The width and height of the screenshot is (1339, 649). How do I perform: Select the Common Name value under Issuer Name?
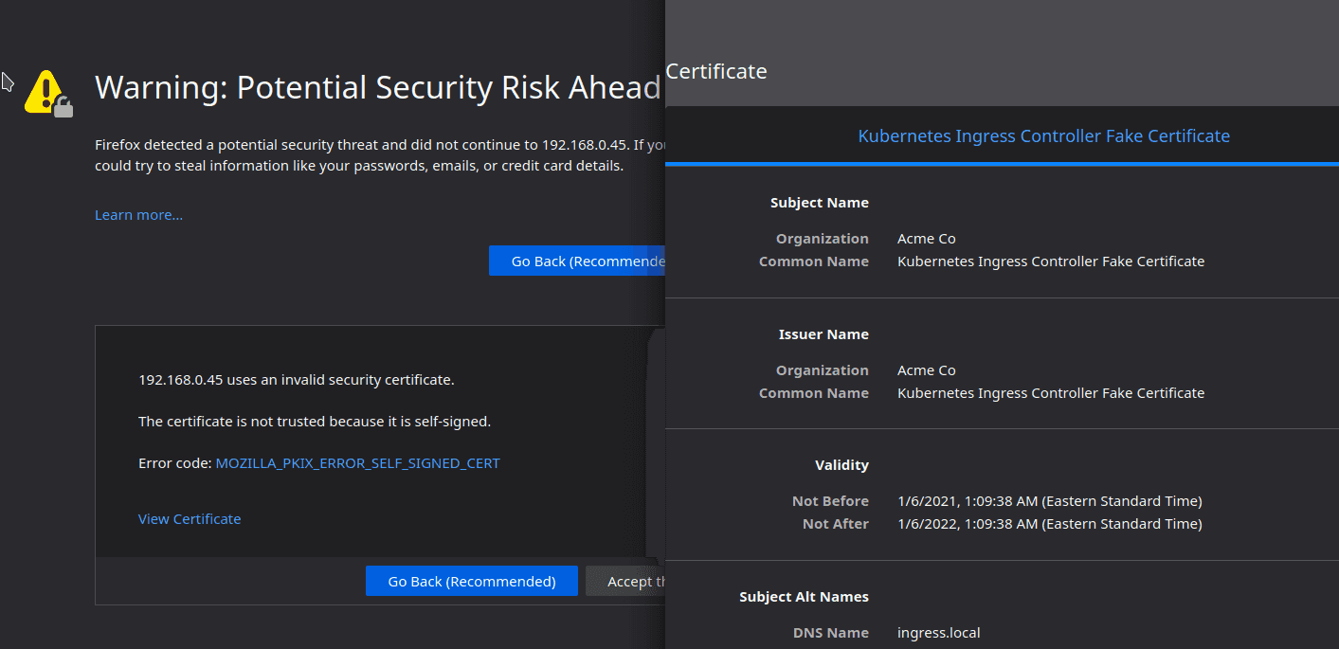click(1051, 393)
